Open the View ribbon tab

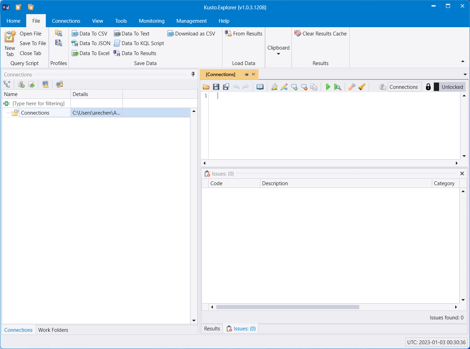(98, 21)
